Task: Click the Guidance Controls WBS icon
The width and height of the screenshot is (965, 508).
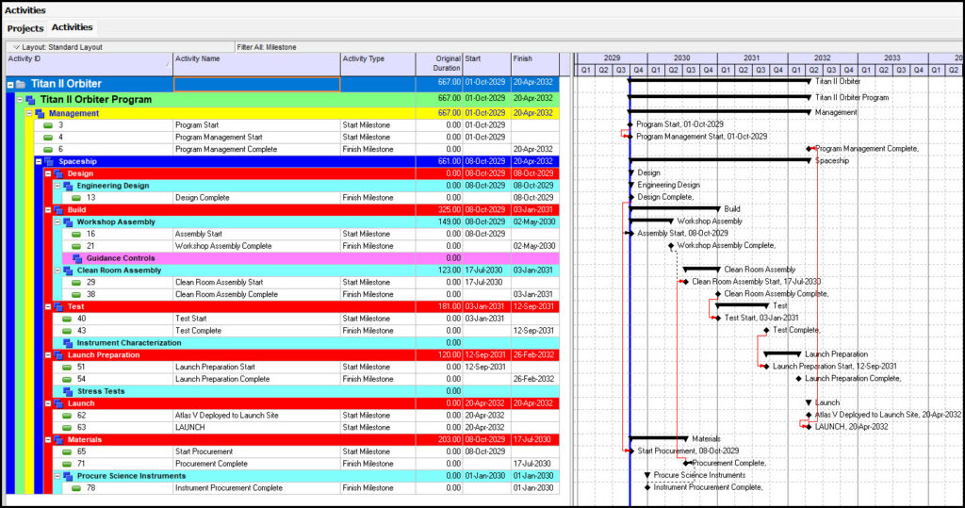Action: pos(77,258)
